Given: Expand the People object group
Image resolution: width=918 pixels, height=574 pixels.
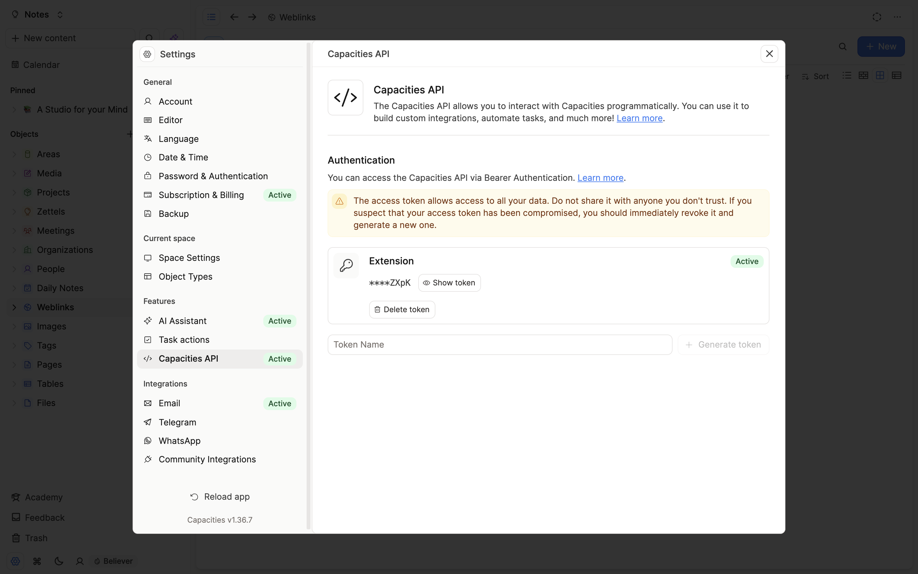Looking at the screenshot, I should point(14,269).
